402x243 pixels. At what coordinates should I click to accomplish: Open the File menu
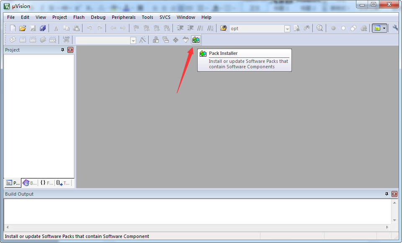(x=11, y=17)
